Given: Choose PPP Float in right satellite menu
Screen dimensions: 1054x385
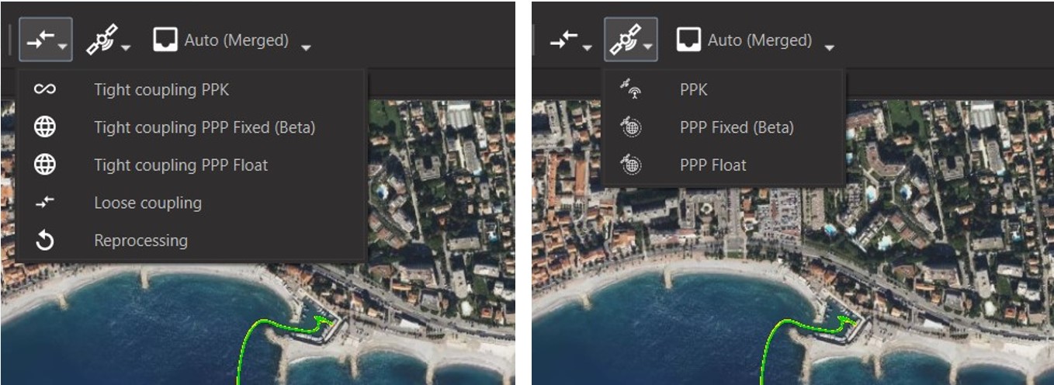Looking at the screenshot, I should 723,165.
